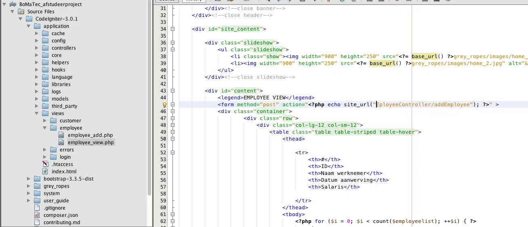Expand the config folder

click(37, 41)
